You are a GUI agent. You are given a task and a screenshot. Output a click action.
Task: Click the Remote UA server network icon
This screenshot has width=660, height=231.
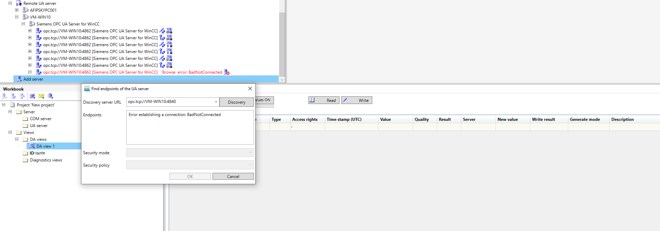point(19,3)
